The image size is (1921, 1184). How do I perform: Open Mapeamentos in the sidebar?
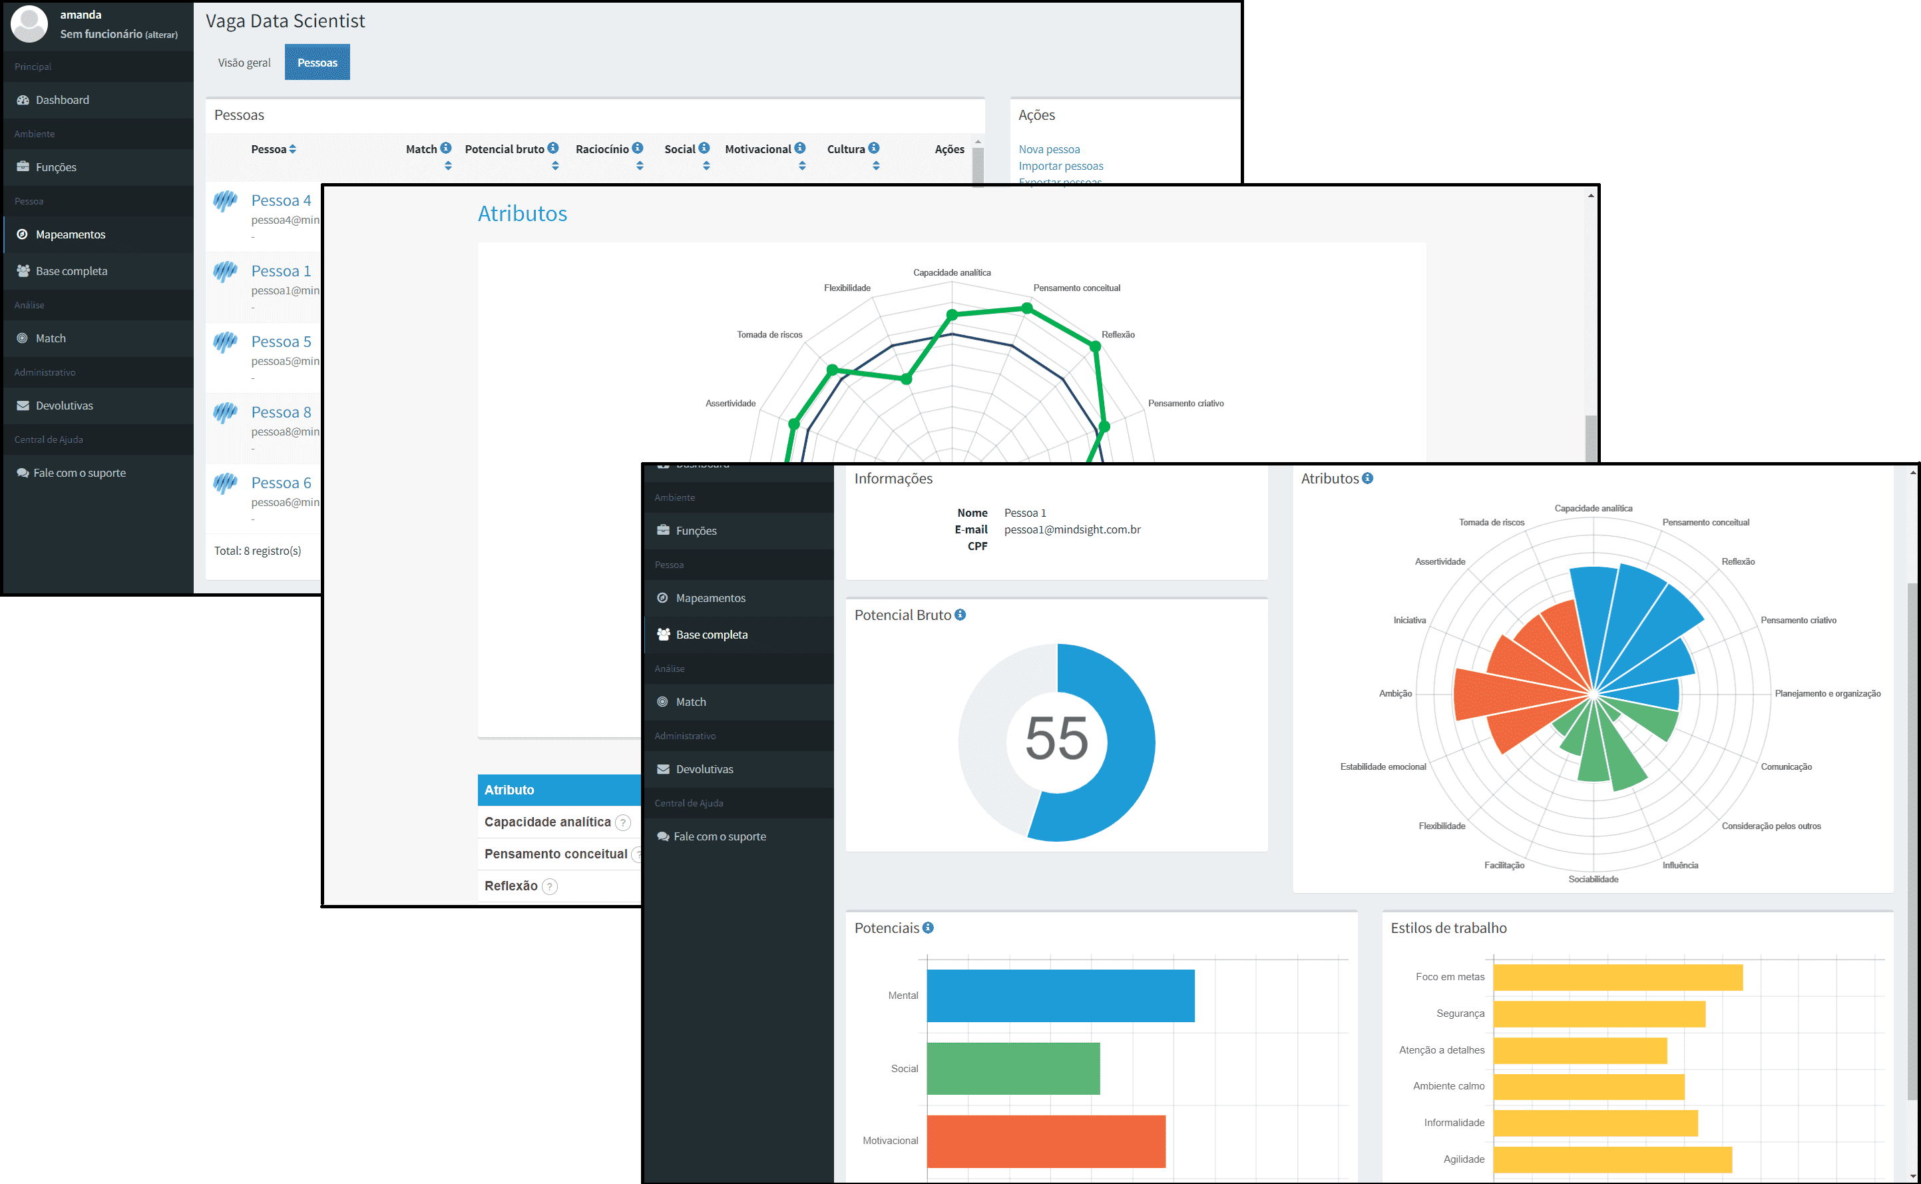(71, 234)
